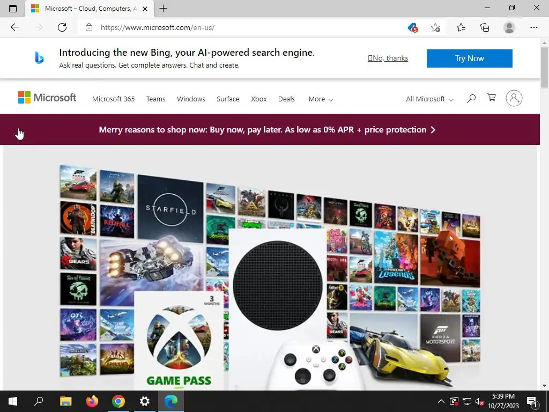The image size is (549, 412).
Task: View site information lock icon
Action: pyautogui.click(x=89, y=27)
